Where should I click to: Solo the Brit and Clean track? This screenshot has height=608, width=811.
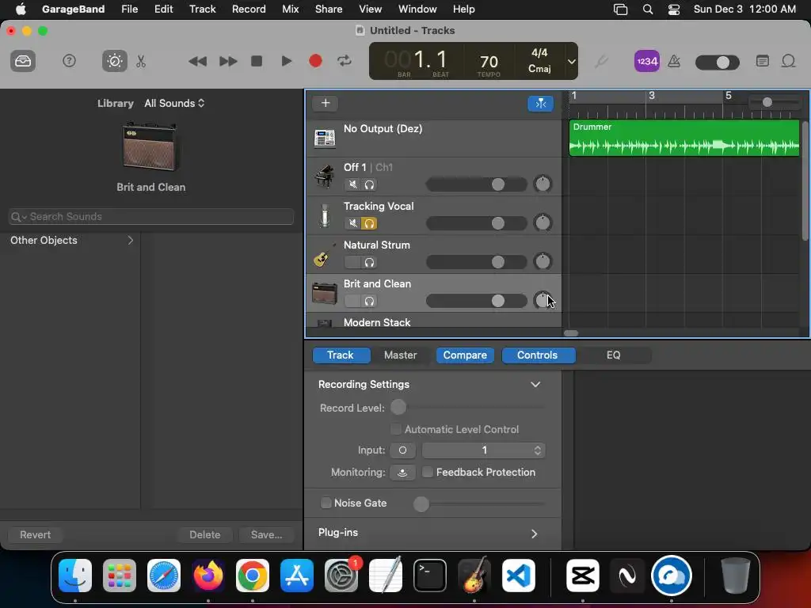coord(369,301)
